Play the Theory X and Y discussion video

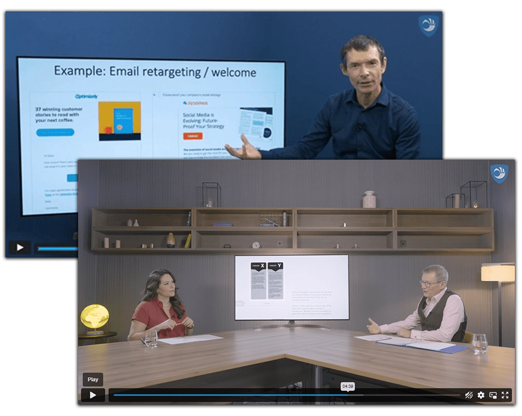(93, 395)
